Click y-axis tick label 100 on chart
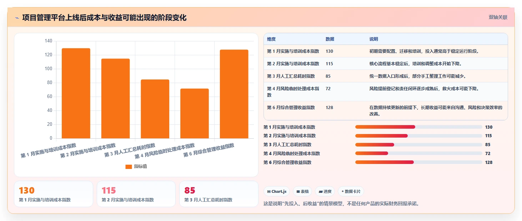522x221 pixels. click(49, 69)
